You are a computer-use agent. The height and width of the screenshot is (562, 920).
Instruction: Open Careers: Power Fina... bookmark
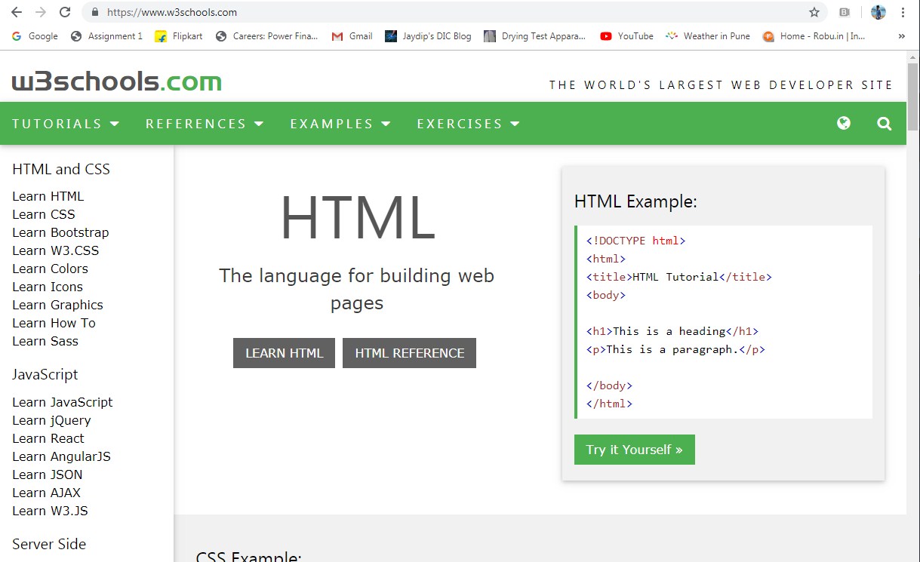coord(267,36)
